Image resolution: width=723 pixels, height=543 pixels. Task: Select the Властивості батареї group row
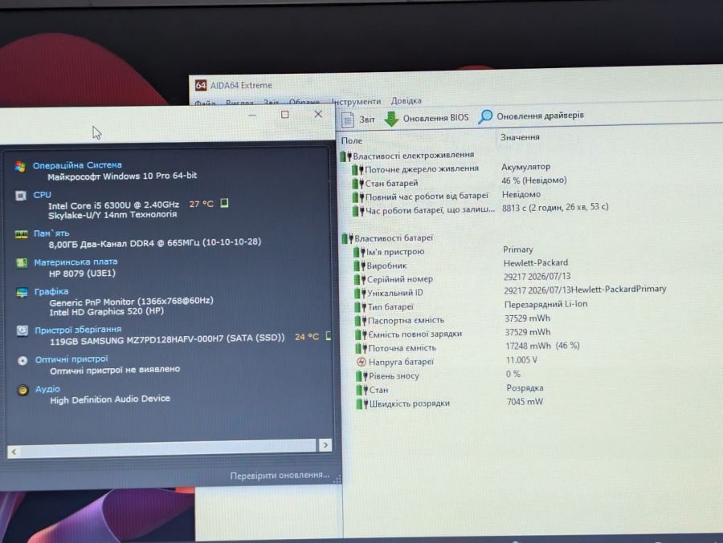click(387, 238)
